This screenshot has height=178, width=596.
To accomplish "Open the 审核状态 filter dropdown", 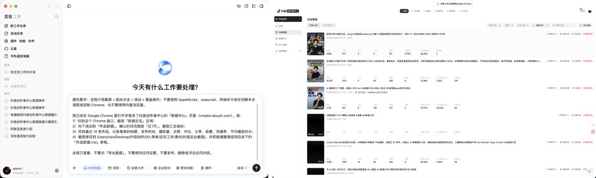I will click(495, 25).
